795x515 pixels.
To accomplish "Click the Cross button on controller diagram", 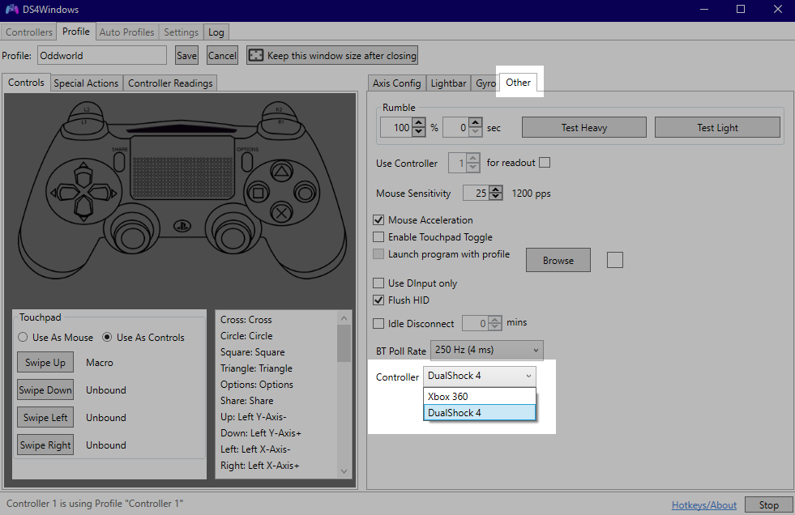I will 281,212.
